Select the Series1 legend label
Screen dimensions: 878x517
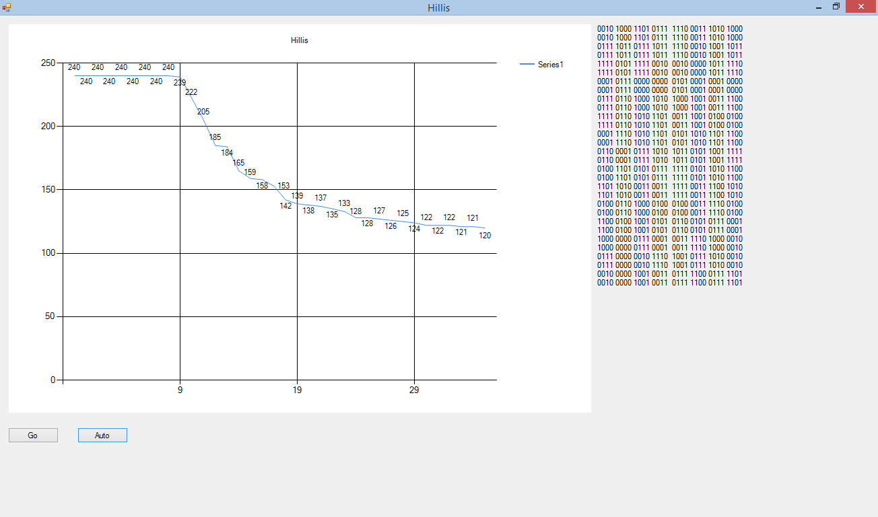[550, 65]
